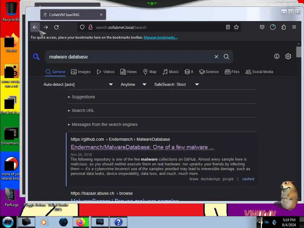The width and height of the screenshot is (304, 228).
Task: Switch to the Music search tab
Action: coord(171,72)
